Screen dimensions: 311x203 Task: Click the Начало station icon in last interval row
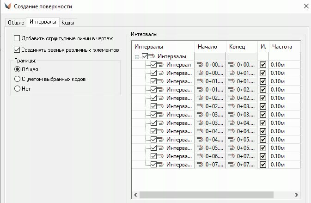click(x=200, y=165)
